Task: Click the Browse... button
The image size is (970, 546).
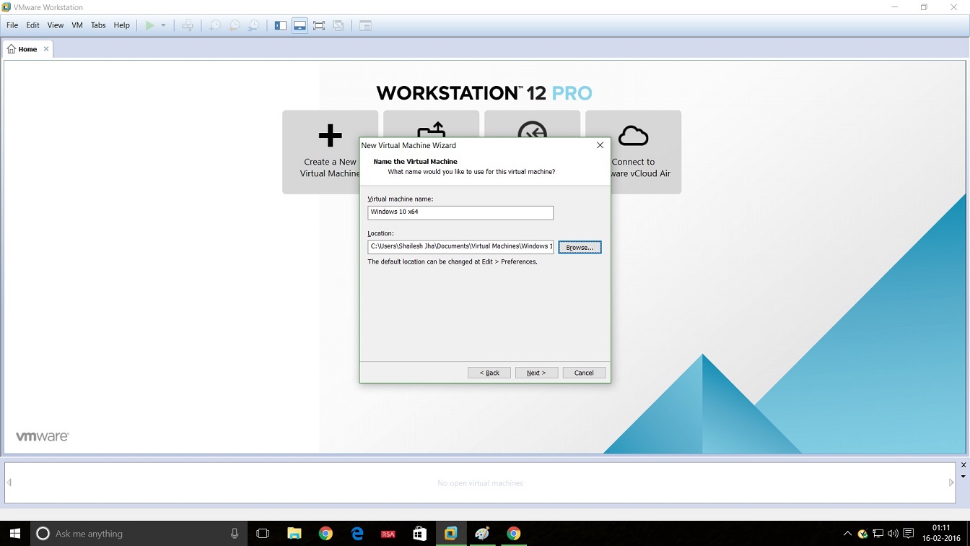Action: (x=580, y=247)
